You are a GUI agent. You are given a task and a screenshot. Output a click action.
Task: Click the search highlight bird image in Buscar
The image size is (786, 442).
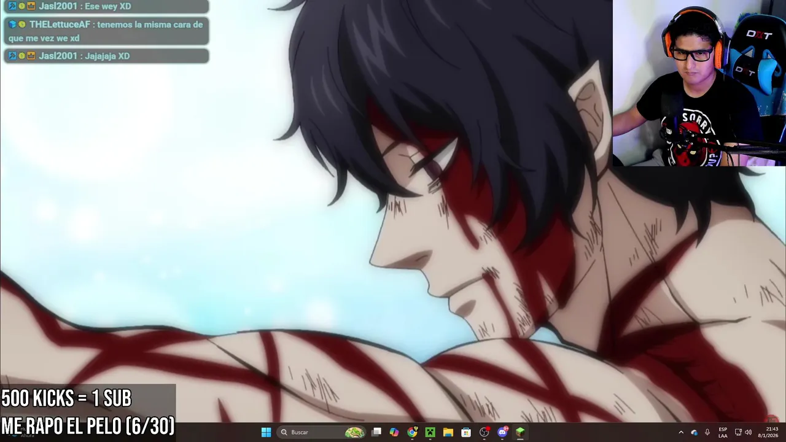354,432
